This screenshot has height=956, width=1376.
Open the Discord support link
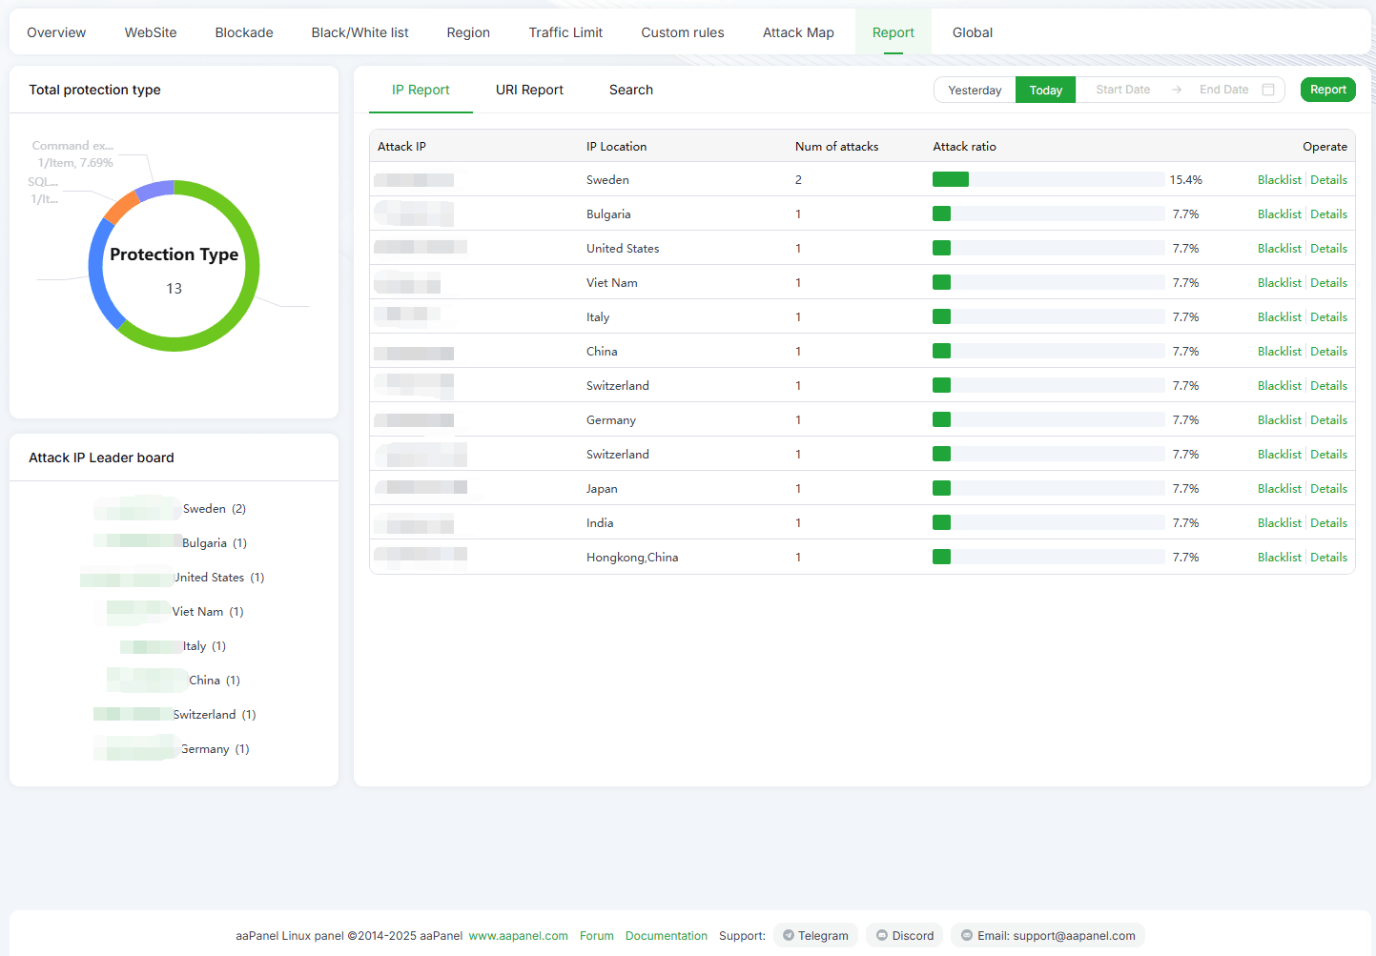(904, 935)
